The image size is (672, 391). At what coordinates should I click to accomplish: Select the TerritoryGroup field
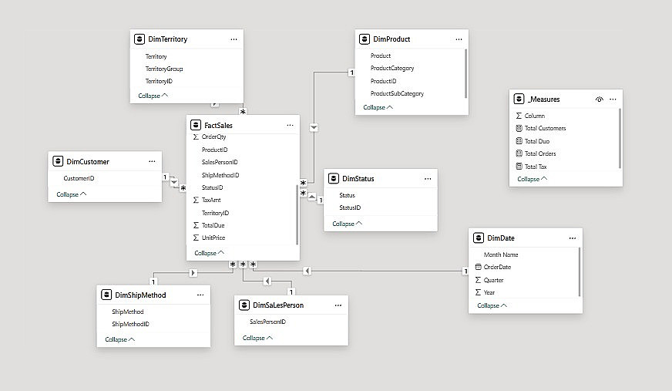tap(164, 69)
